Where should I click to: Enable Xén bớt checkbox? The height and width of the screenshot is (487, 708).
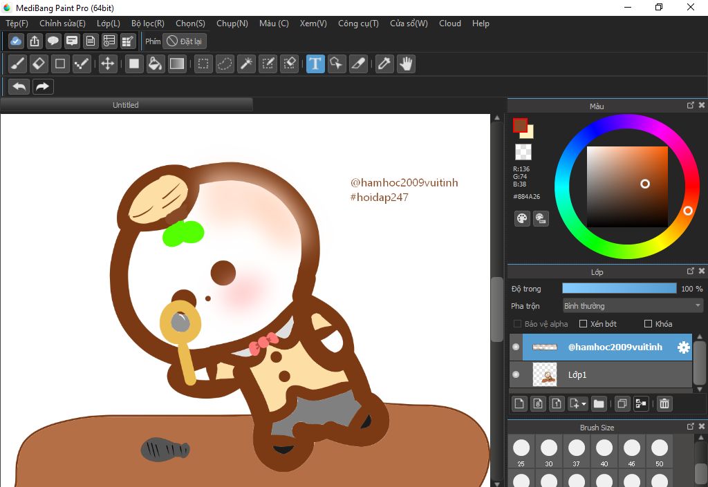click(x=583, y=324)
